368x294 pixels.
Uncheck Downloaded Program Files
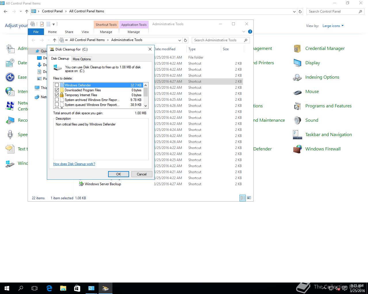tap(57, 90)
